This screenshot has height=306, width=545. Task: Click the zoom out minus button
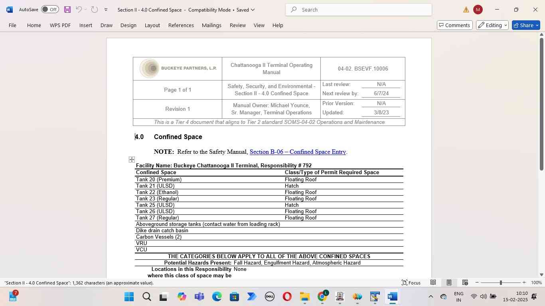tap(477, 282)
